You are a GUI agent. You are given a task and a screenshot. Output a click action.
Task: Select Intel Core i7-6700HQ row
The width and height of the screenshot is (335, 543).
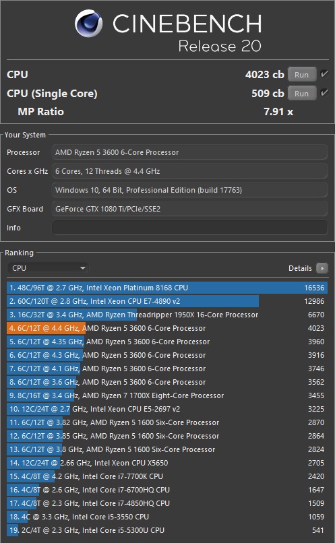click(167, 490)
